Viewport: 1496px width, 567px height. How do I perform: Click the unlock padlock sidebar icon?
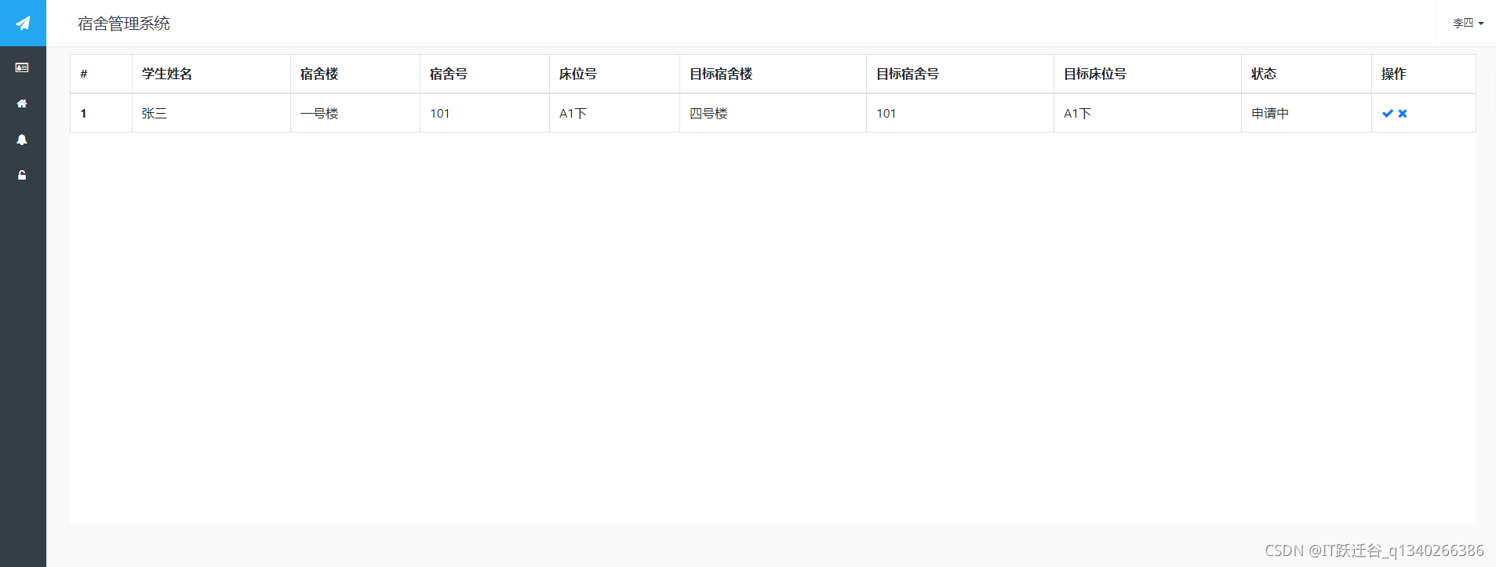[x=22, y=176]
